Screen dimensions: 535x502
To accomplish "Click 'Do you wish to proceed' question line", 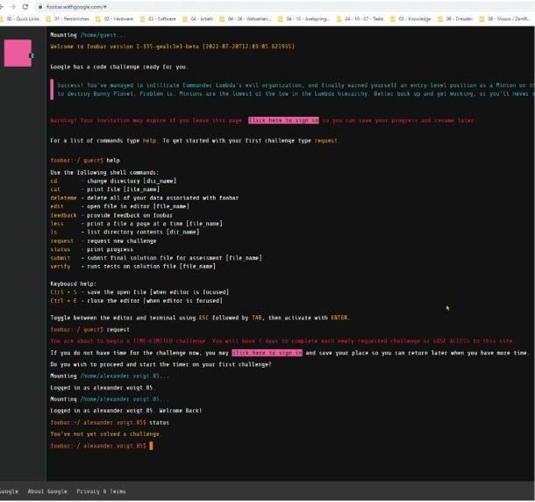I will [160, 364].
